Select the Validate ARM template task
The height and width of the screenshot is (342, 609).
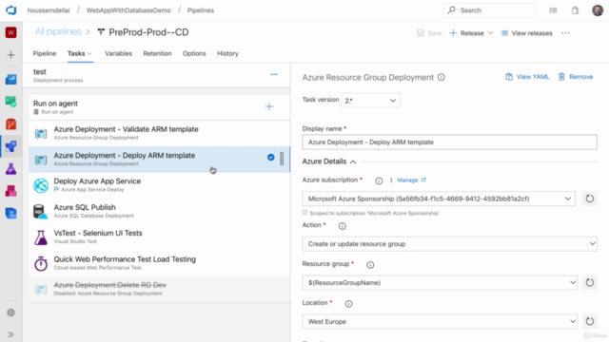point(159,133)
